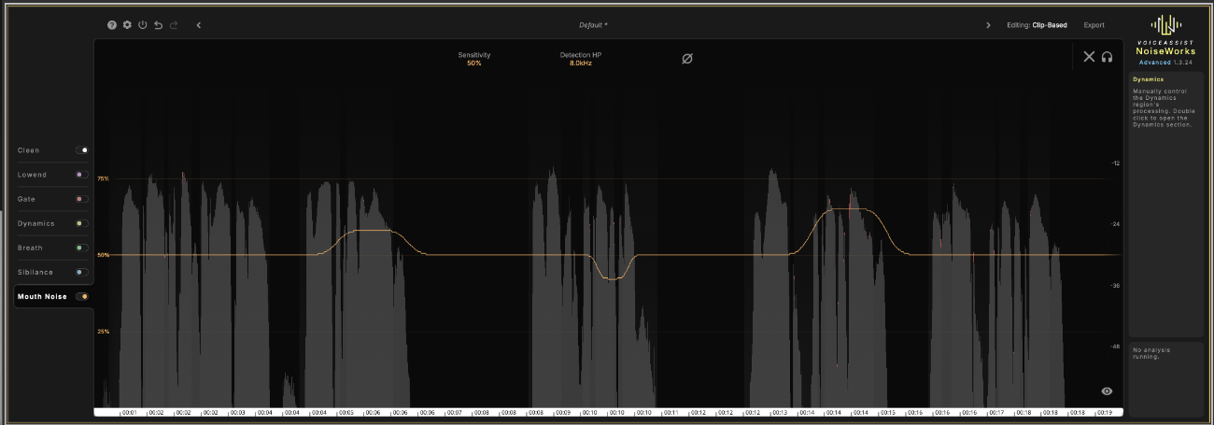
Task: Click the 00:19 timeline marker
Action: click(1104, 412)
